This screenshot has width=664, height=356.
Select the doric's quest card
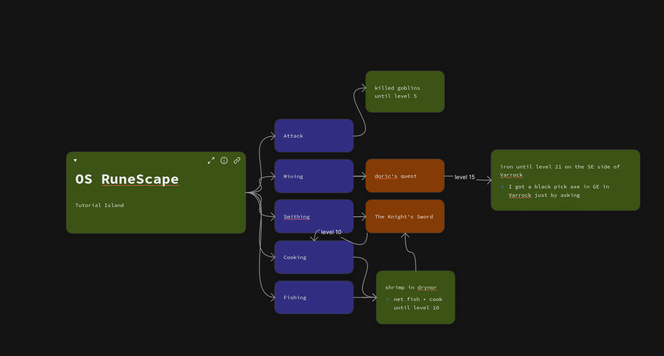pos(405,176)
